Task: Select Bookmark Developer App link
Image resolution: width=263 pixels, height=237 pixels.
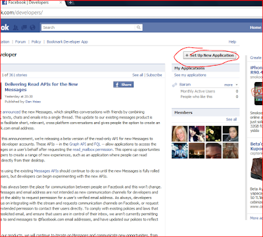Action: tap(67, 42)
